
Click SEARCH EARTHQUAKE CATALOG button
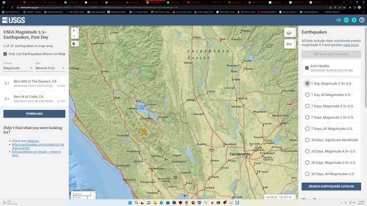(x=331, y=187)
